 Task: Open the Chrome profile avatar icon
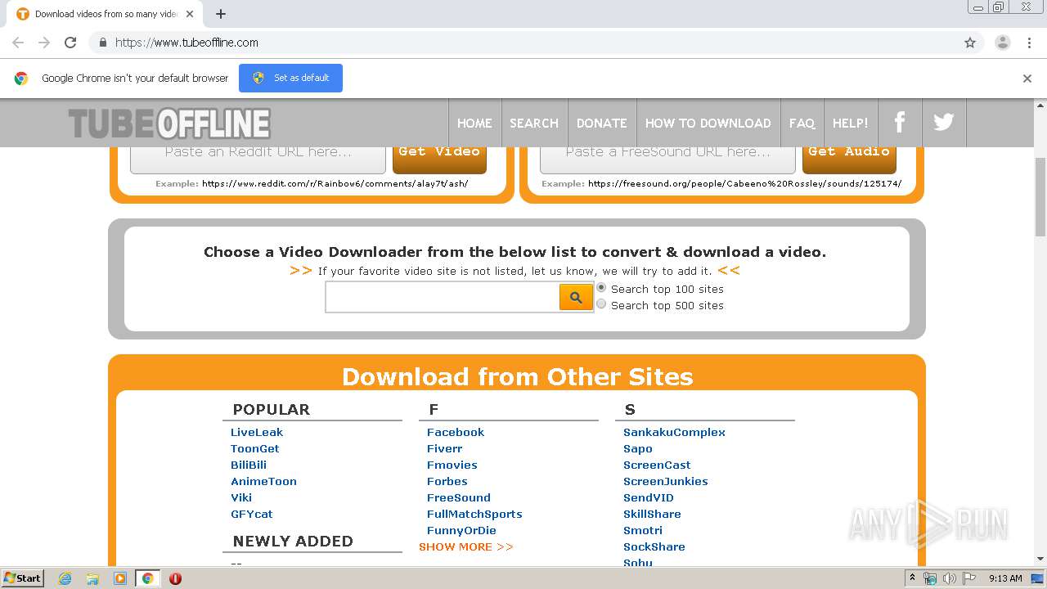coord(1003,43)
